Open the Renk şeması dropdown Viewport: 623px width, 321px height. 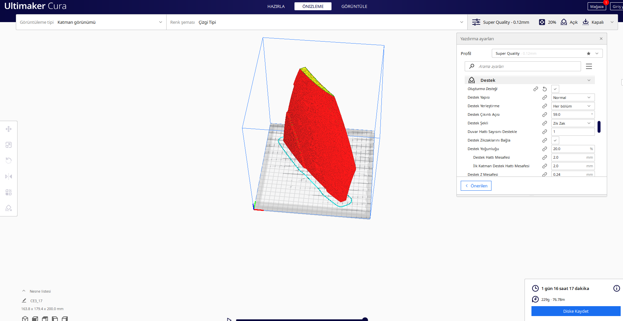pos(317,22)
